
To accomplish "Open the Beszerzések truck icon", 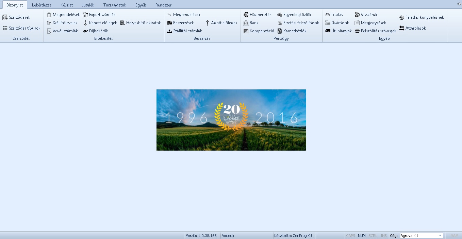I will [x=169, y=23].
